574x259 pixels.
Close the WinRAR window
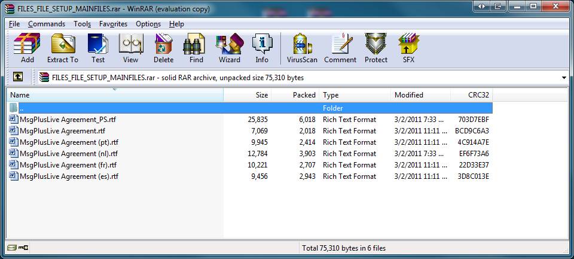click(555, 7)
